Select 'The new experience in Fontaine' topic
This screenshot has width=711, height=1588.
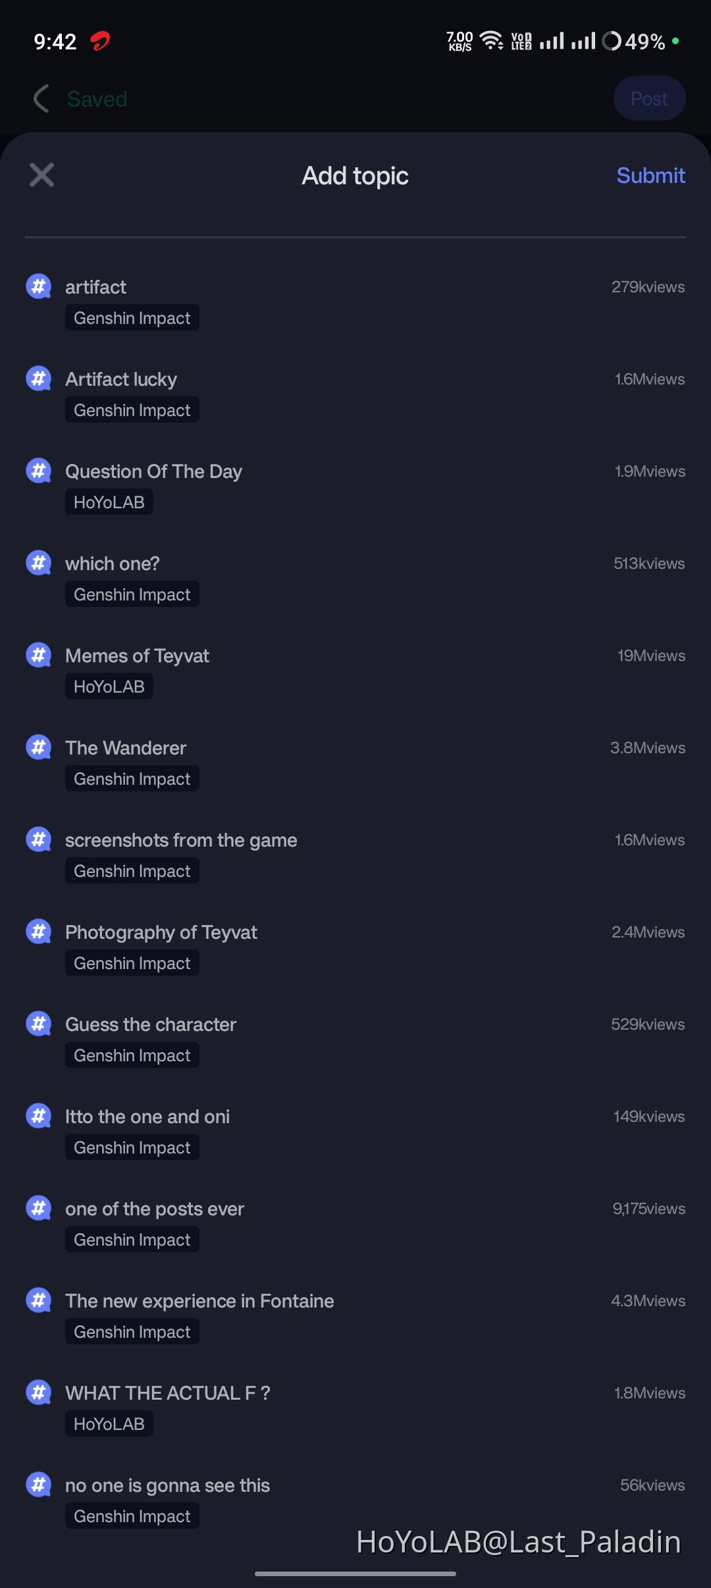click(x=199, y=1300)
